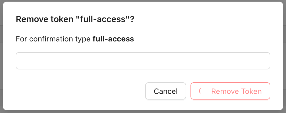The image size is (286, 113).
Task: Click the loading spinner in Remove Token
Action: coord(200,91)
